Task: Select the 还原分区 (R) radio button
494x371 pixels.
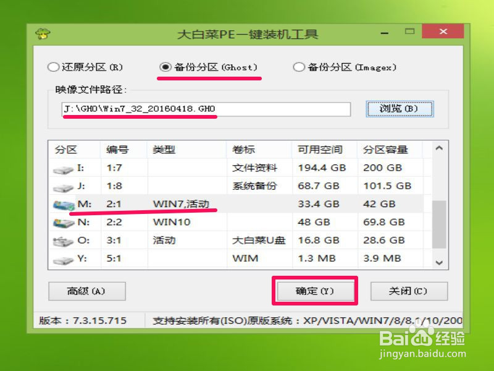Action: click(x=85, y=67)
